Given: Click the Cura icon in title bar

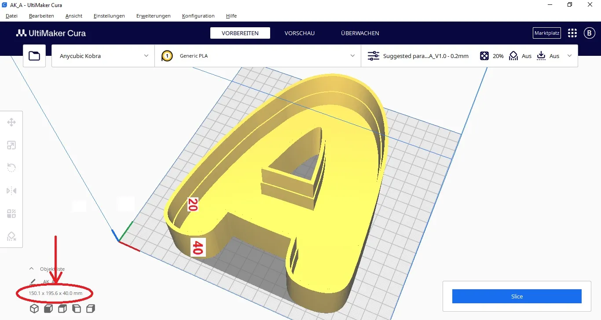Looking at the screenshot, I should point(4,5).
